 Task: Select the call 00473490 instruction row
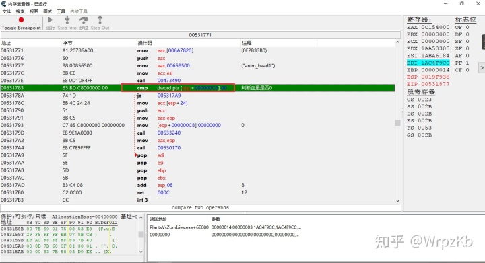[197, 81]
